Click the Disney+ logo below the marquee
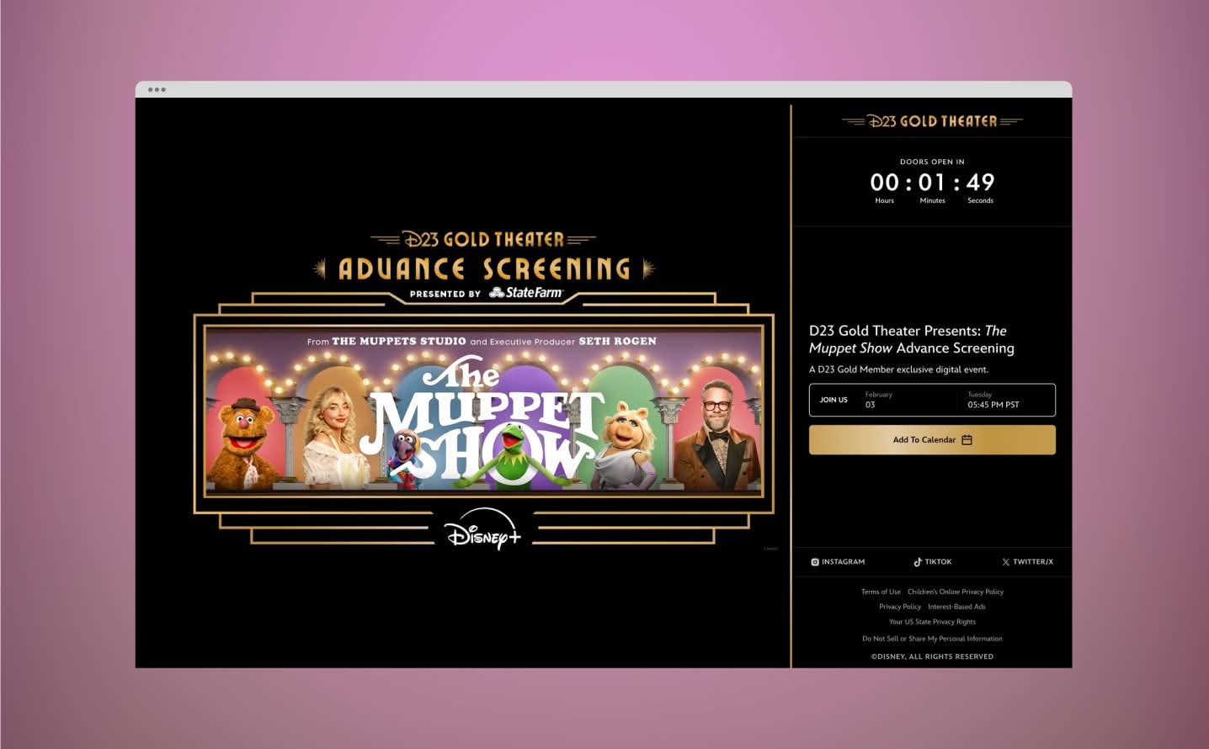Screen dimensions: 1209x749 coord(484,529)
